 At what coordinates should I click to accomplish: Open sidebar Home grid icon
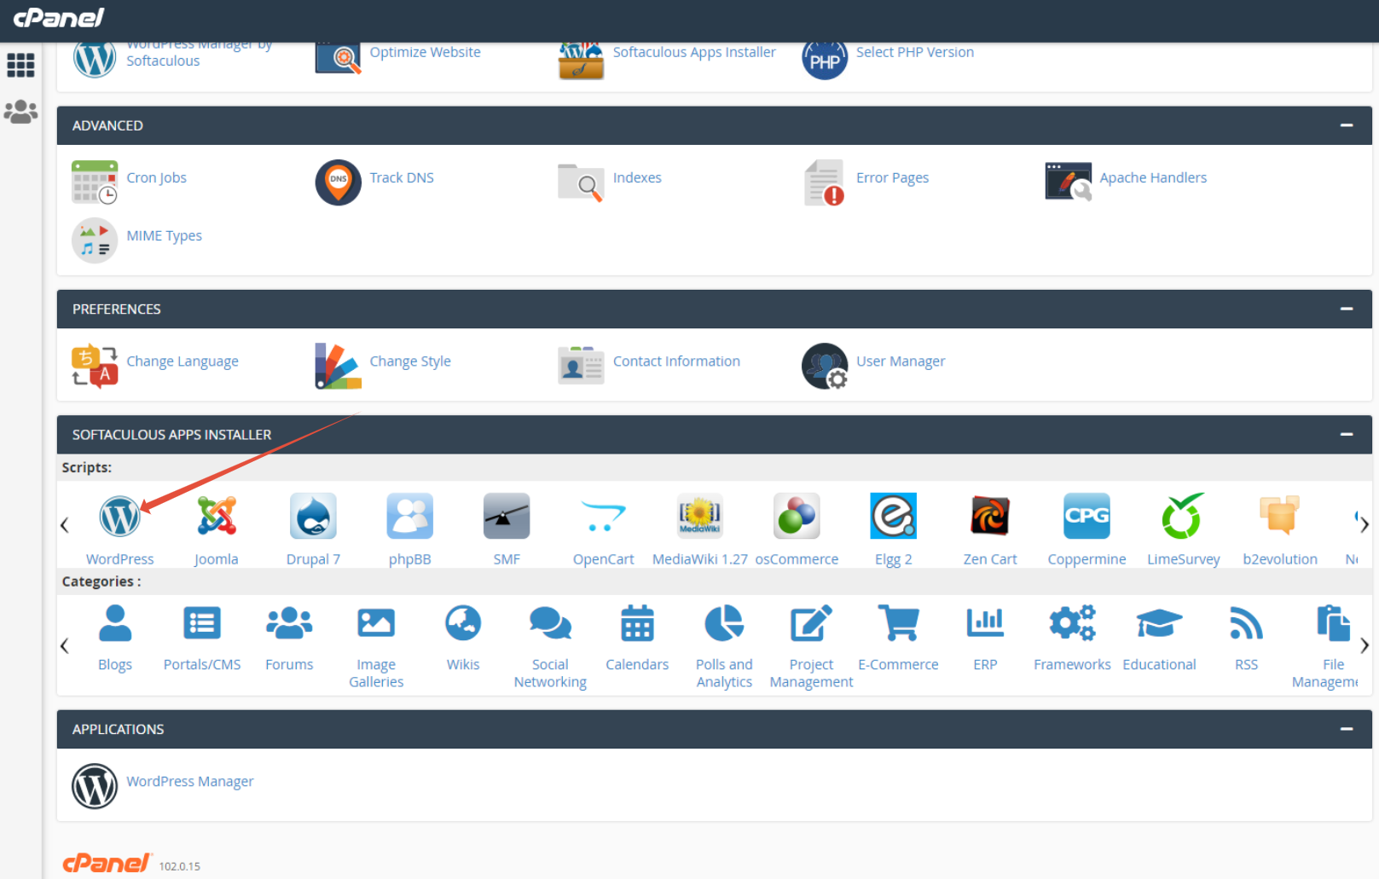20,65
